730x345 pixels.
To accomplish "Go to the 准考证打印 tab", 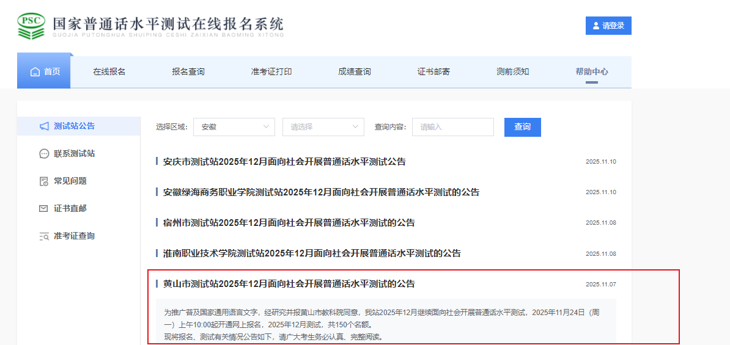I will point(271,71).
